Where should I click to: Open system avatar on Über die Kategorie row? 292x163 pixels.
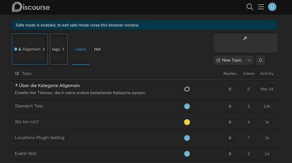187,89
